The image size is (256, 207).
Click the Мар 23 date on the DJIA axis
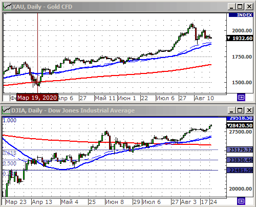(x=16, y=202)
